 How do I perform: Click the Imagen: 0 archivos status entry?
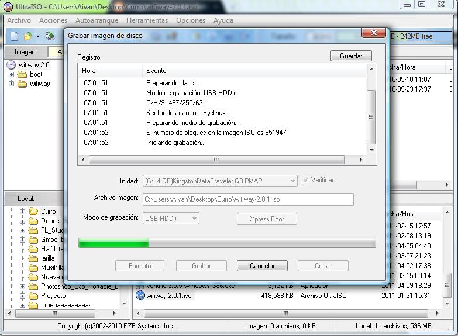[281, 326]
